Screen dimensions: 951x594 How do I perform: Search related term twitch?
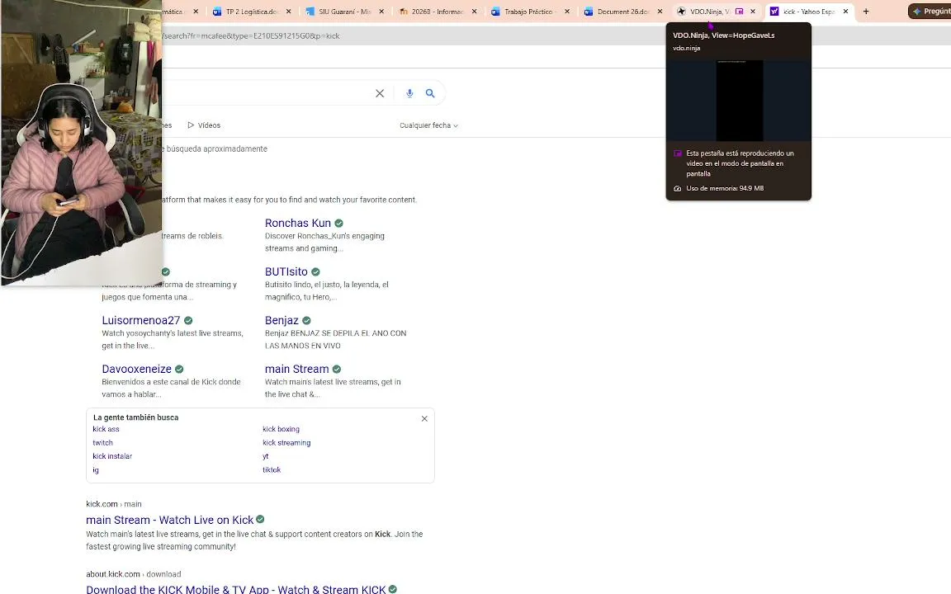102,443
